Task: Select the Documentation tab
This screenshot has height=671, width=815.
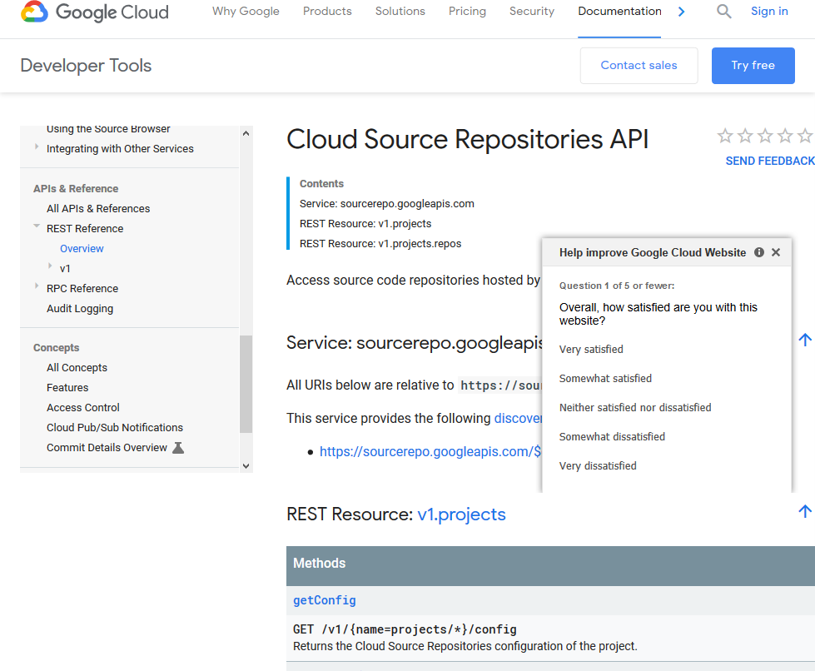Action: [619, 12]
